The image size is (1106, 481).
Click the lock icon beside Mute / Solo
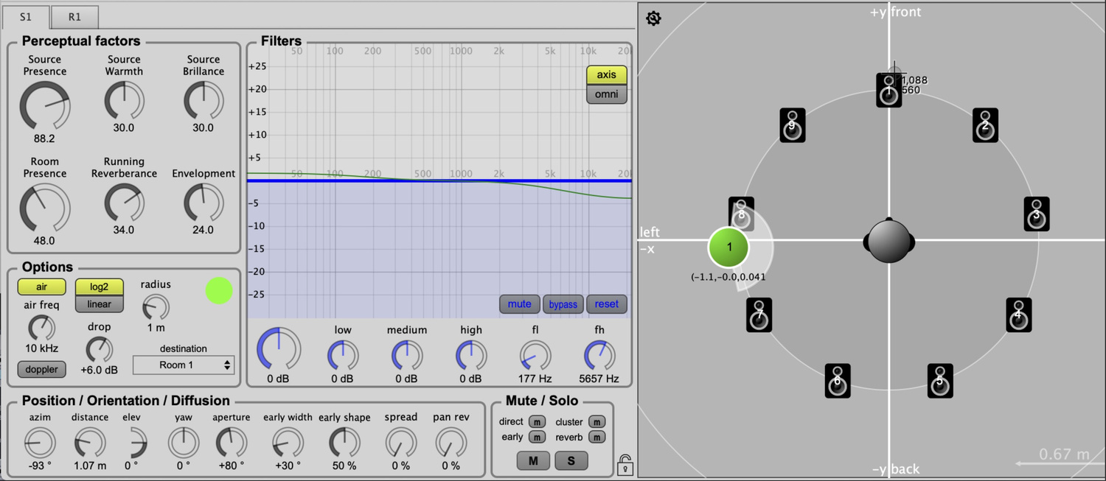625,465
